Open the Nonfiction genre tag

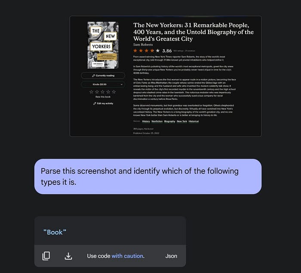point(157,121)
